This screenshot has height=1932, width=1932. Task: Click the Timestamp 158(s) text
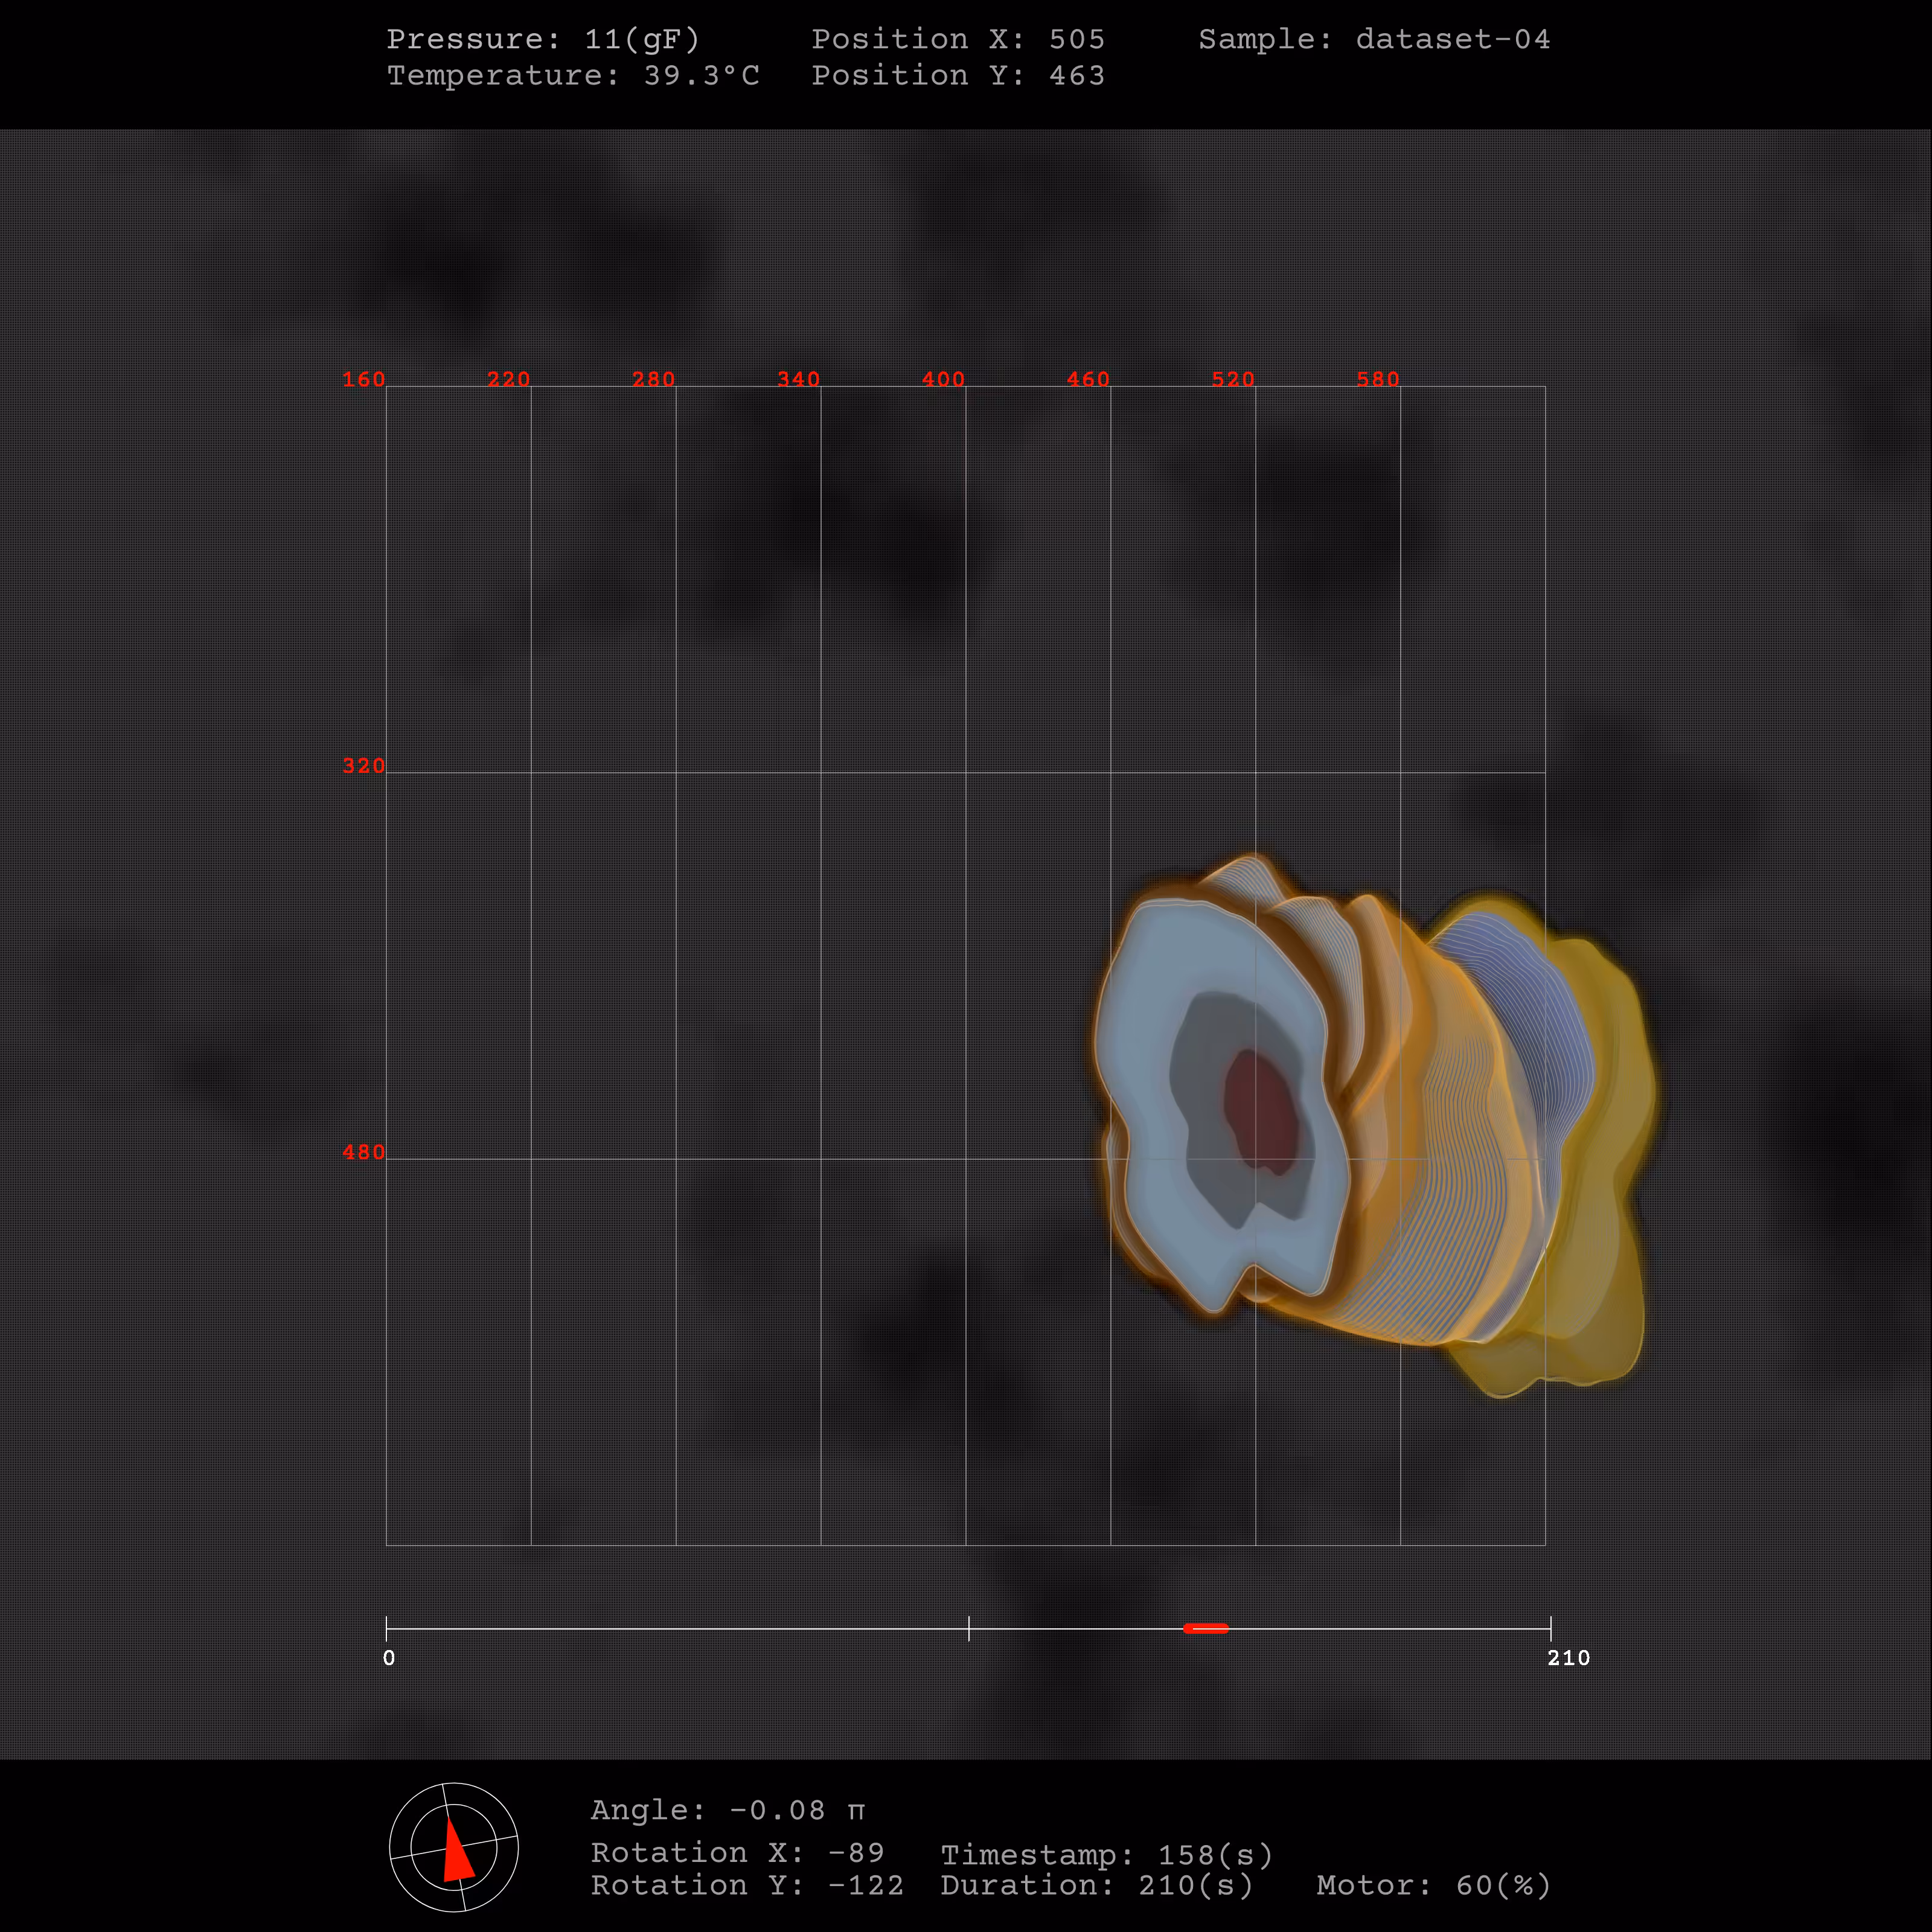click(x=1106, y=1855)
